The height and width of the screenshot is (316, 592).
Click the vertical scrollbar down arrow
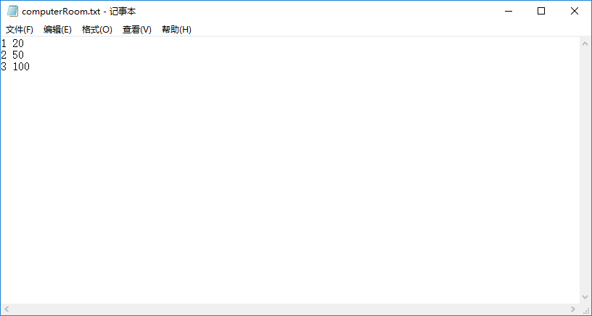coord(585,297)
